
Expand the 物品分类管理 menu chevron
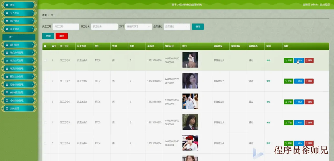[33, 52]
